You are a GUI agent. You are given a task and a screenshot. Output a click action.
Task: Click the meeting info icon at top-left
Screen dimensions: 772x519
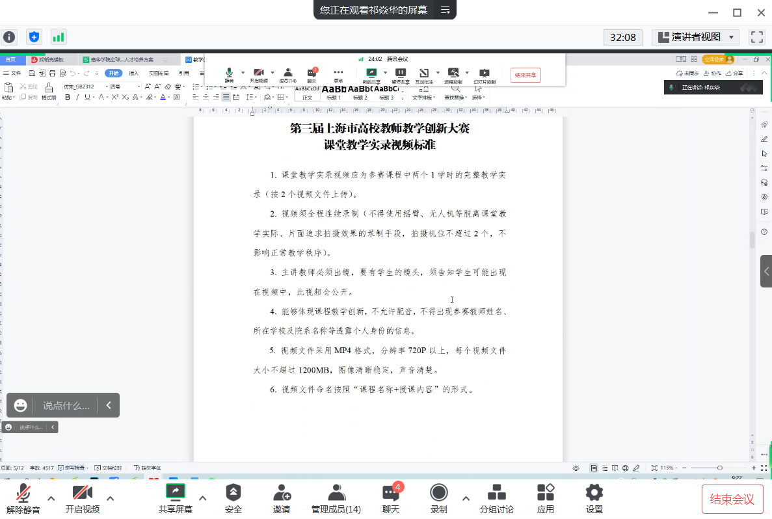[x=9, y=37]
